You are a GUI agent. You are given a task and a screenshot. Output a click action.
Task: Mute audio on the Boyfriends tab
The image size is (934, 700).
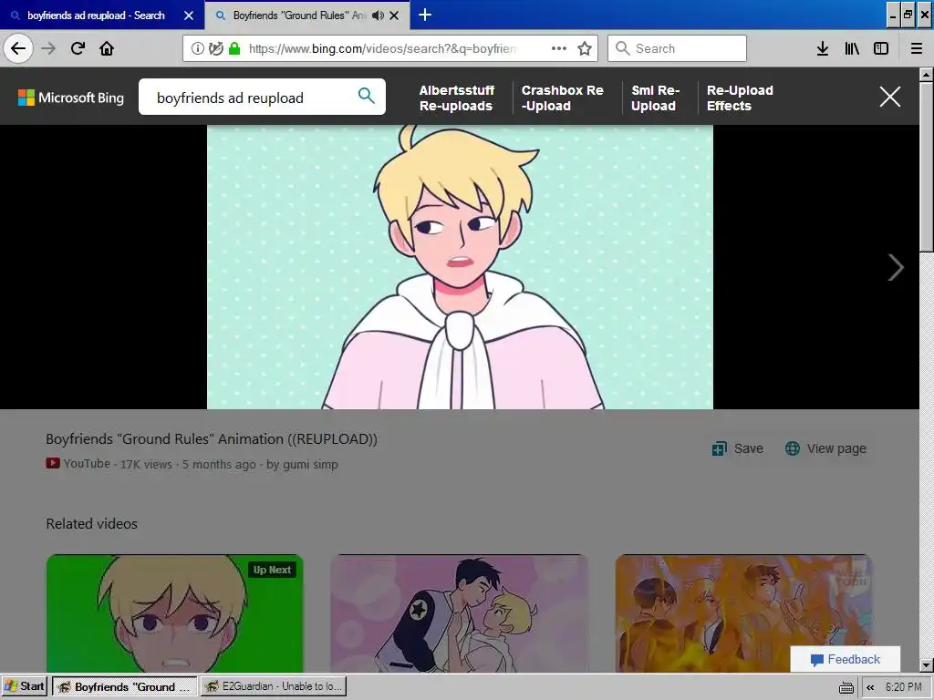pyautogui.click(x=378, y=15)
